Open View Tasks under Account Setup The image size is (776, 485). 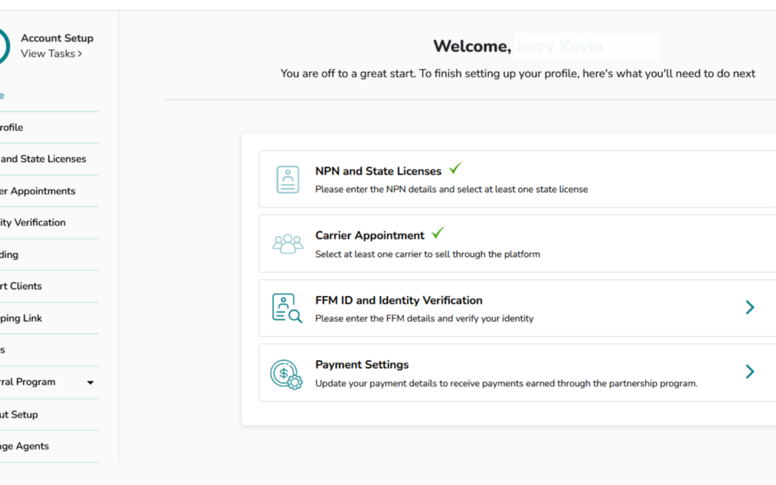pos(51,53)
